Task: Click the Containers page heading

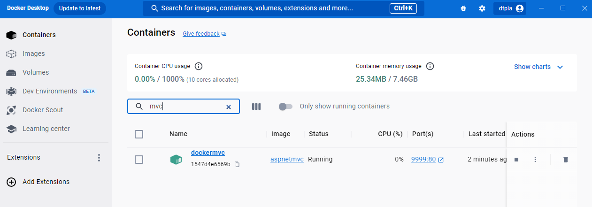Action: [151, 32]
